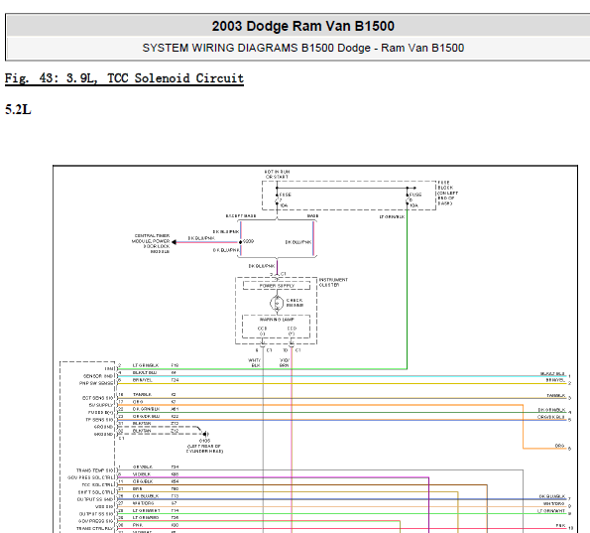Select the TAN/BLK wire label at pin 16
Image resolution: width=590 pixels, height=533 pixels.
click(x=142, y=394)
